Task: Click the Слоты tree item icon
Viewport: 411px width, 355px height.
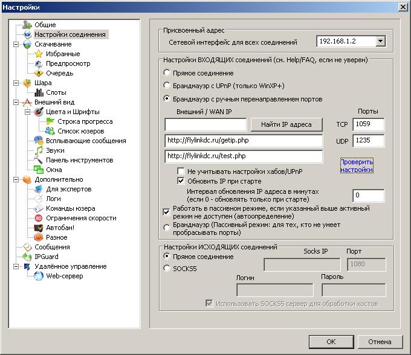Action: (x=39, y=92)
